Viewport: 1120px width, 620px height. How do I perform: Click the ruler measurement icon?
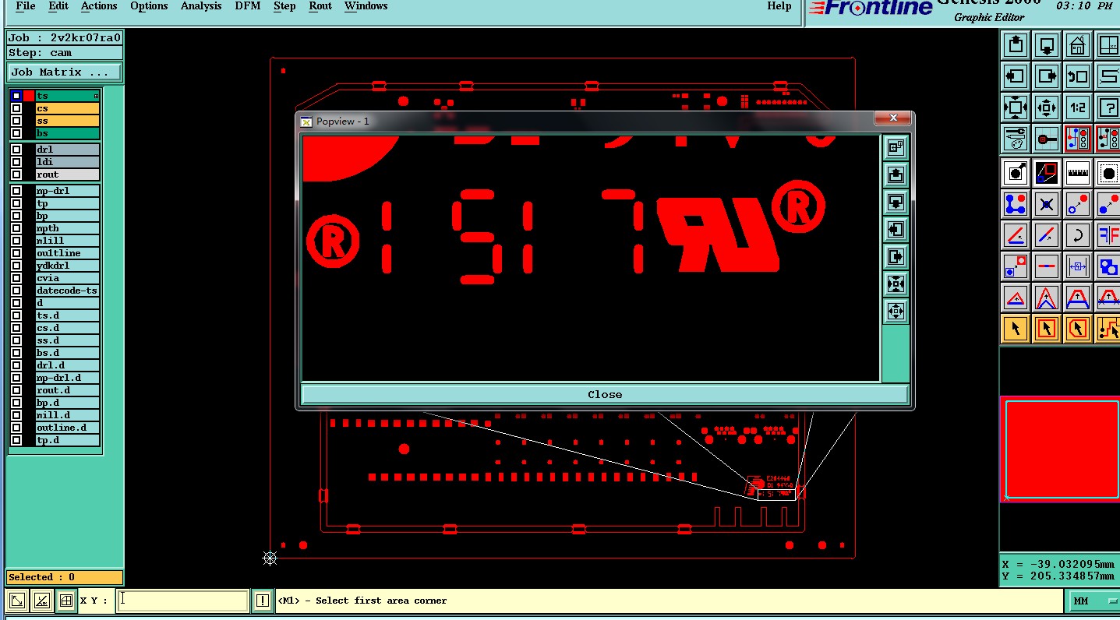[1078, 172]
